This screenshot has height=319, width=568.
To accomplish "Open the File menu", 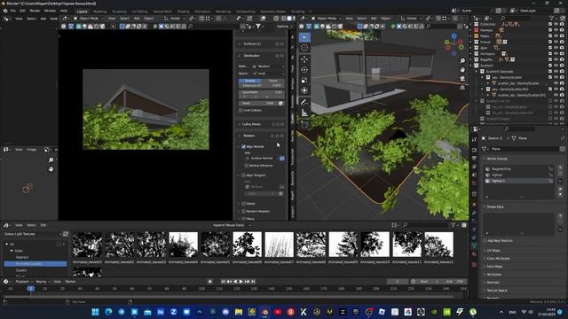I will pos(13,11).
